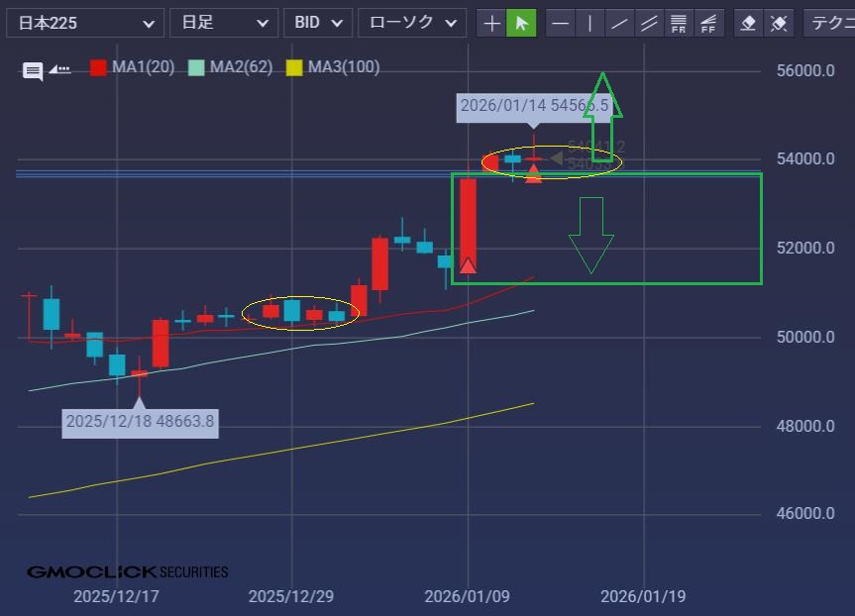Click the erase-all drawings icon
The width and height of the screenshot is (855, 616).
pyautogui.click(x=780, y=23)
